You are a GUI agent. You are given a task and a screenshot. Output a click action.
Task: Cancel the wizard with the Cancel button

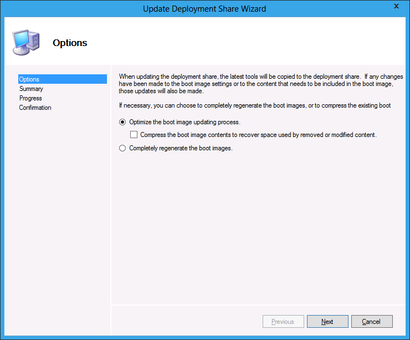click(371, 322)
